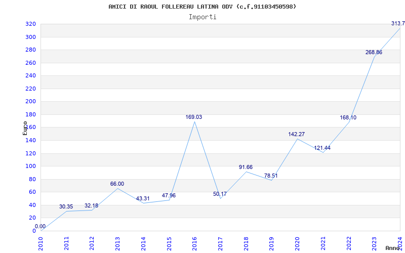Select the 2021 x-axis year label
This screenshot has height=253, width=405.
point(323,243)
